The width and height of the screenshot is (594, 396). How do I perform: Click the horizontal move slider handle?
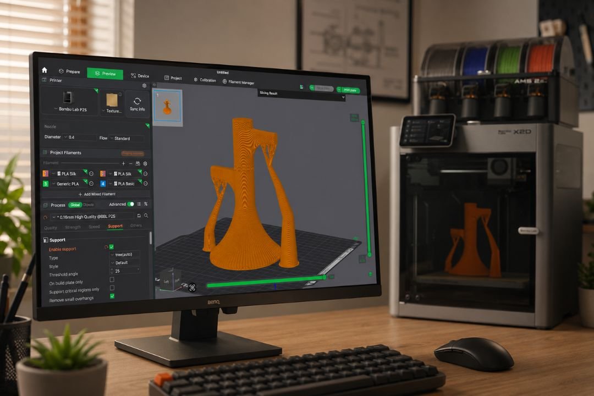point(324,277)
